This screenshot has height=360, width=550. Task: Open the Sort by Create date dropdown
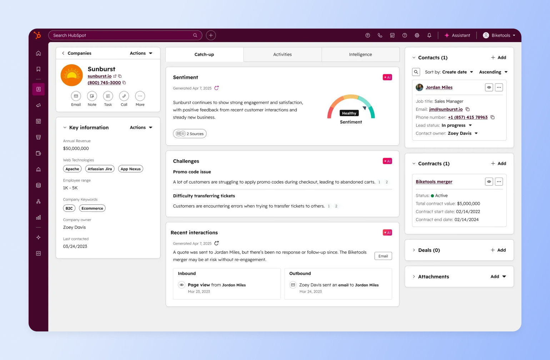pos(457,72)
